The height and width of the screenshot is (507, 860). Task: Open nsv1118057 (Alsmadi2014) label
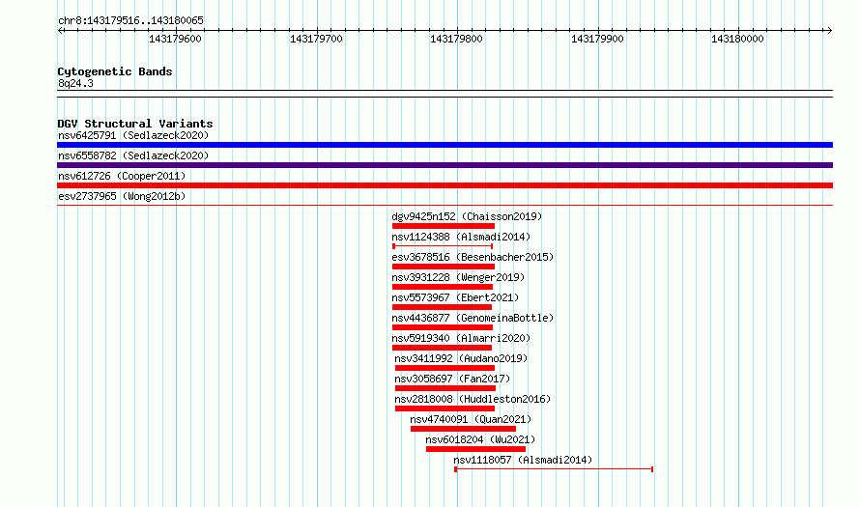tap(523, 460)
